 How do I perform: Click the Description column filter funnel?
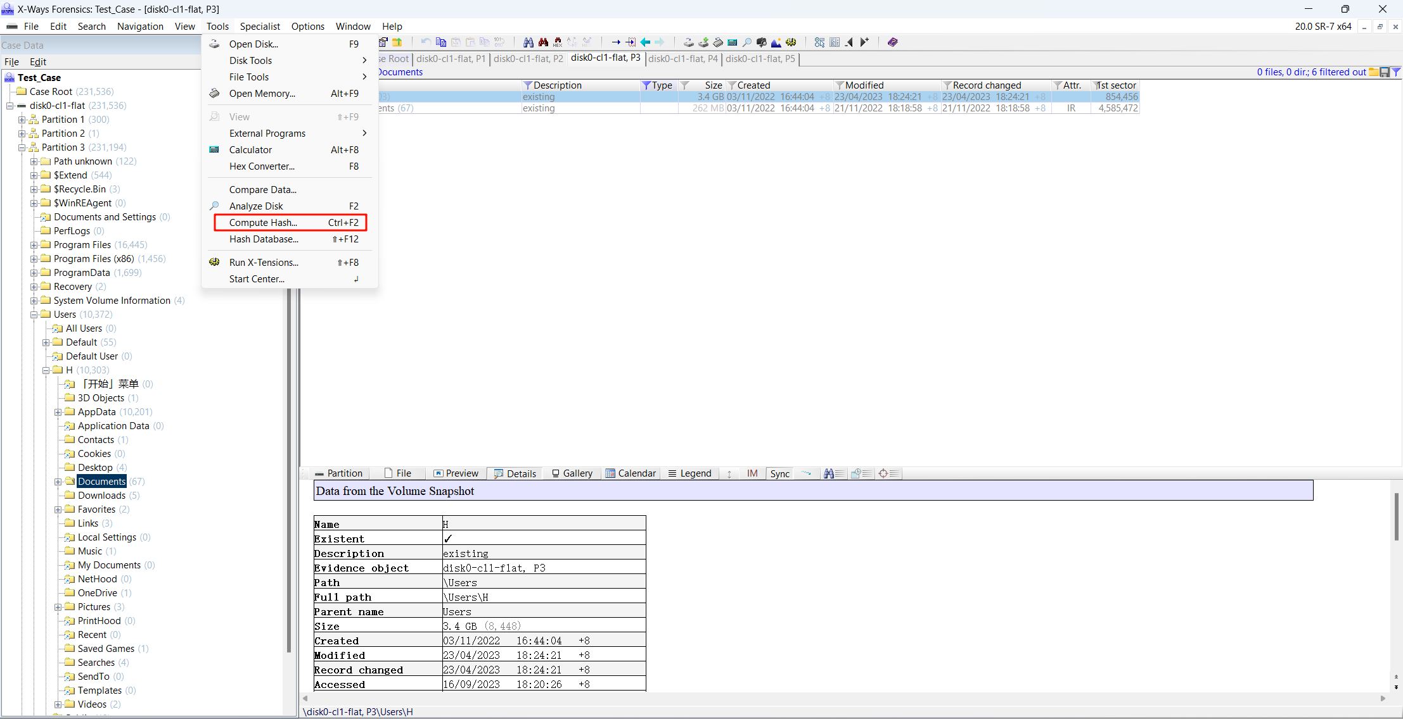tap(527, 85)
